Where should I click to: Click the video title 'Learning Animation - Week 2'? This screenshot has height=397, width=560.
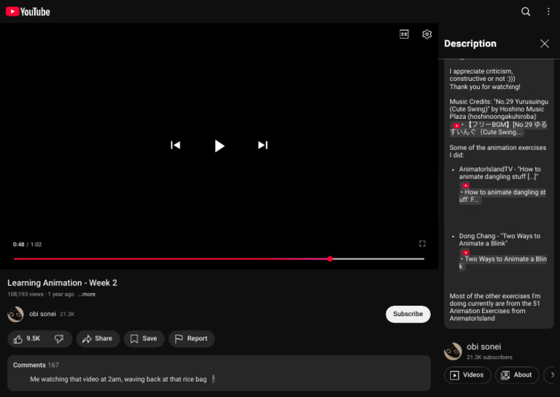point(62,283)
